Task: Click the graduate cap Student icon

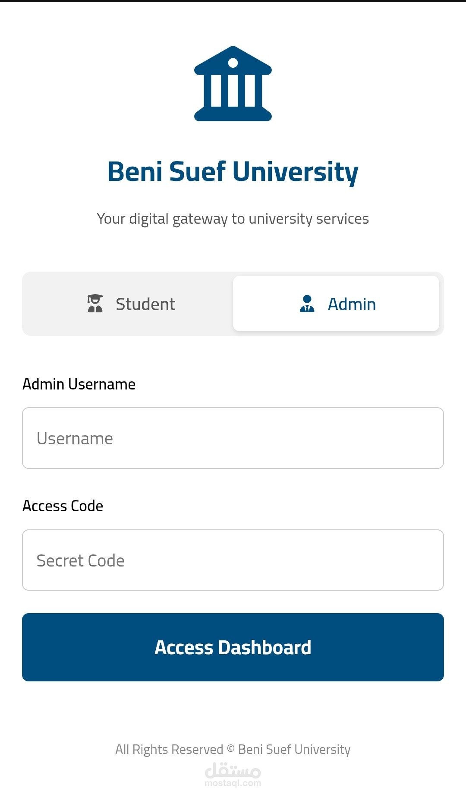Action: [95, 304]
